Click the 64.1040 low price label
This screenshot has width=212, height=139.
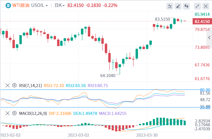(x=108, y=75)
